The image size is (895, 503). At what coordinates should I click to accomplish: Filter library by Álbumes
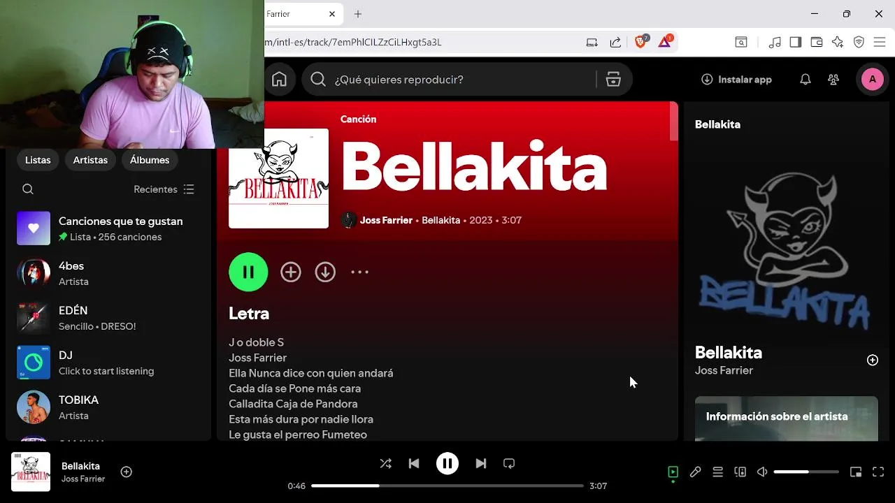pos(150,160)
